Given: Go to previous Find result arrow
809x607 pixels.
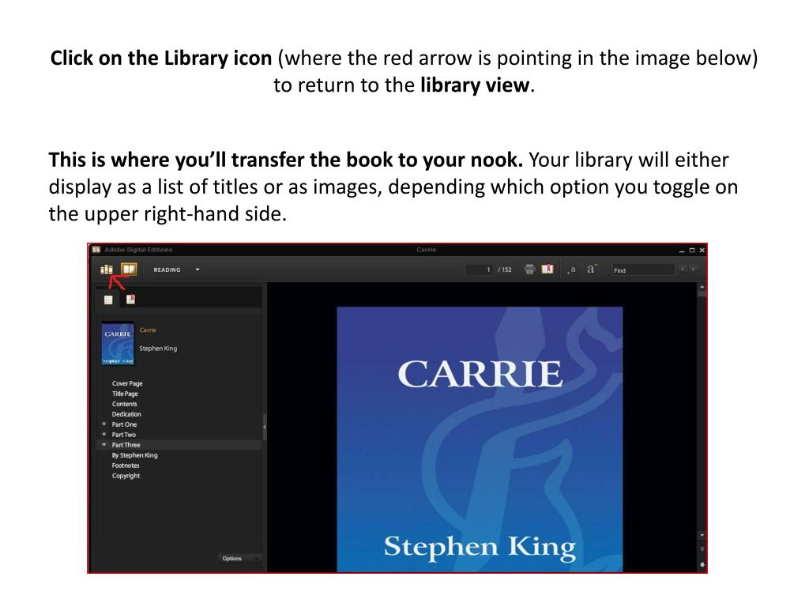Looking at the screenshot, I should coord(682,269).
